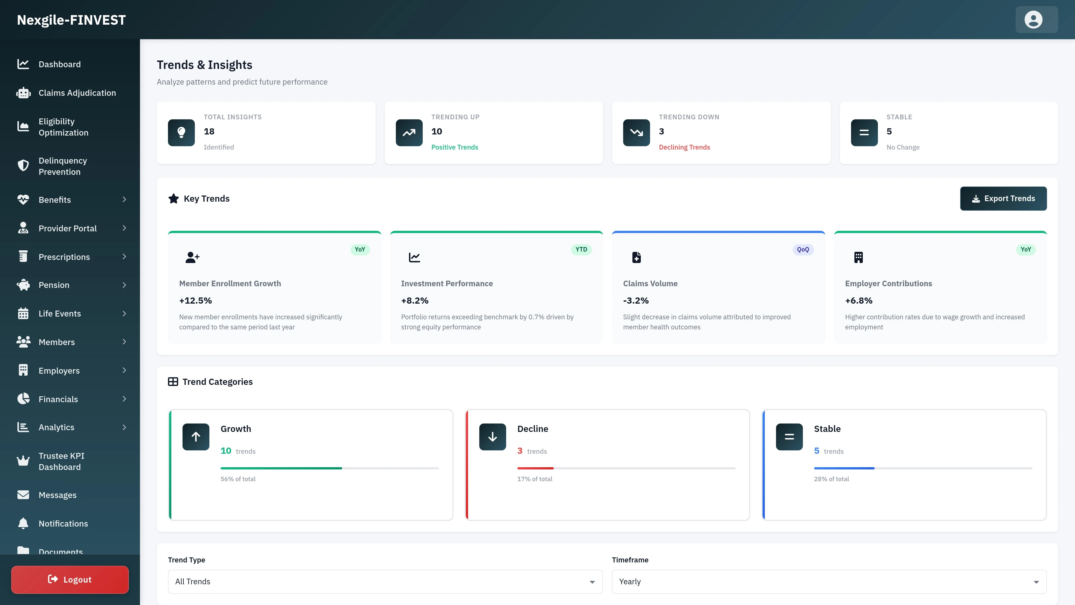Image resolution: width=1075 pixels, height=605 pixels.
Task: Open the Claims Adjudication section
Action: coord(77,93)
